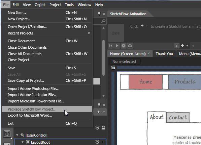Viewport: 201px width, 145px height.
Task: Open the Tools menu
Action: [x=69, y=5]
